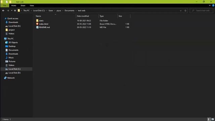Open the project folder in Quick access
This screenshot has width=215, height=121.
coord(11,30)
